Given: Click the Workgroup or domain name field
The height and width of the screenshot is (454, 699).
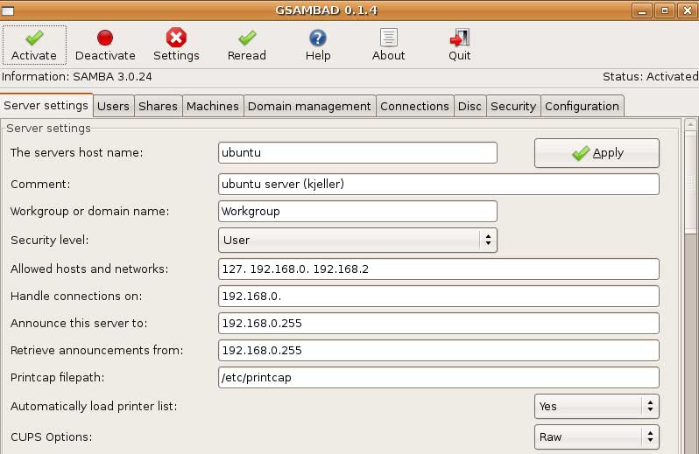Looking at the screenshot, I should [357, 211].
